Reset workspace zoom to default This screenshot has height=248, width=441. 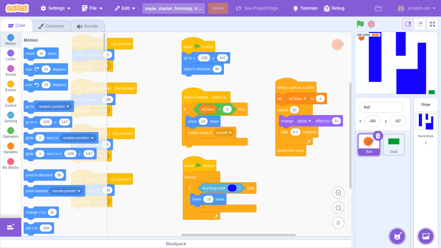pos(338,223)
